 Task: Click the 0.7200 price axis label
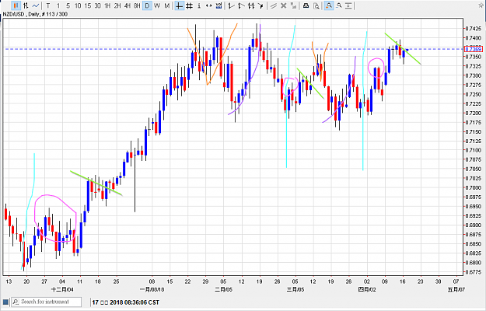coord(474,113)
